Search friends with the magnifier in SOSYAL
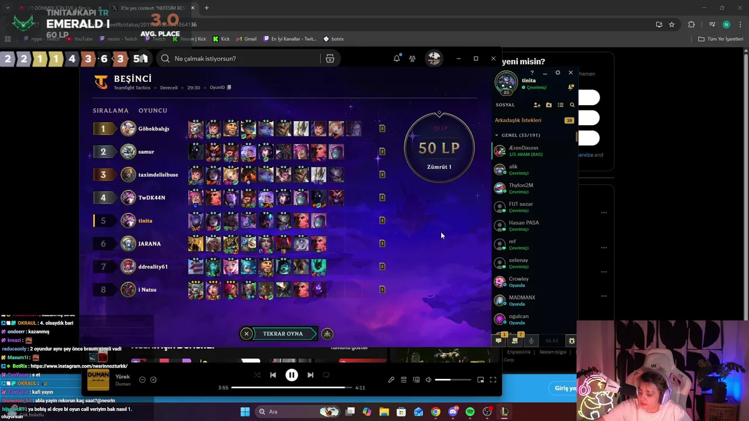The width and height of the screenshot is (749, 421). (x=572, y=105)
